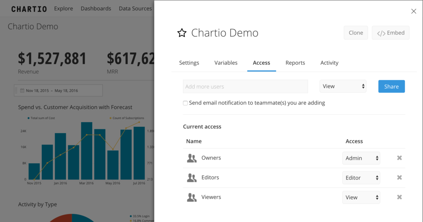Viewport: 423px width, 222px height.
Task: Open the Explore menu
Action: (x=63, y=8)
